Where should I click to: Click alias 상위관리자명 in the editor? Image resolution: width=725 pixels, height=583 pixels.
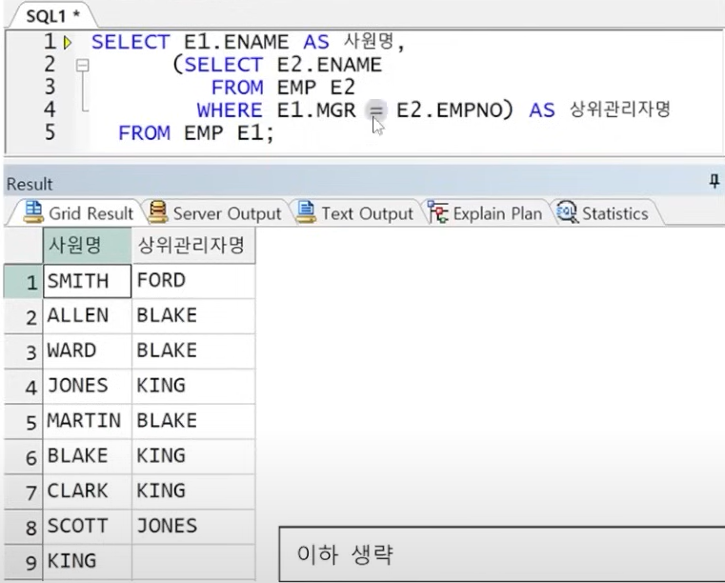click(619, 110)
